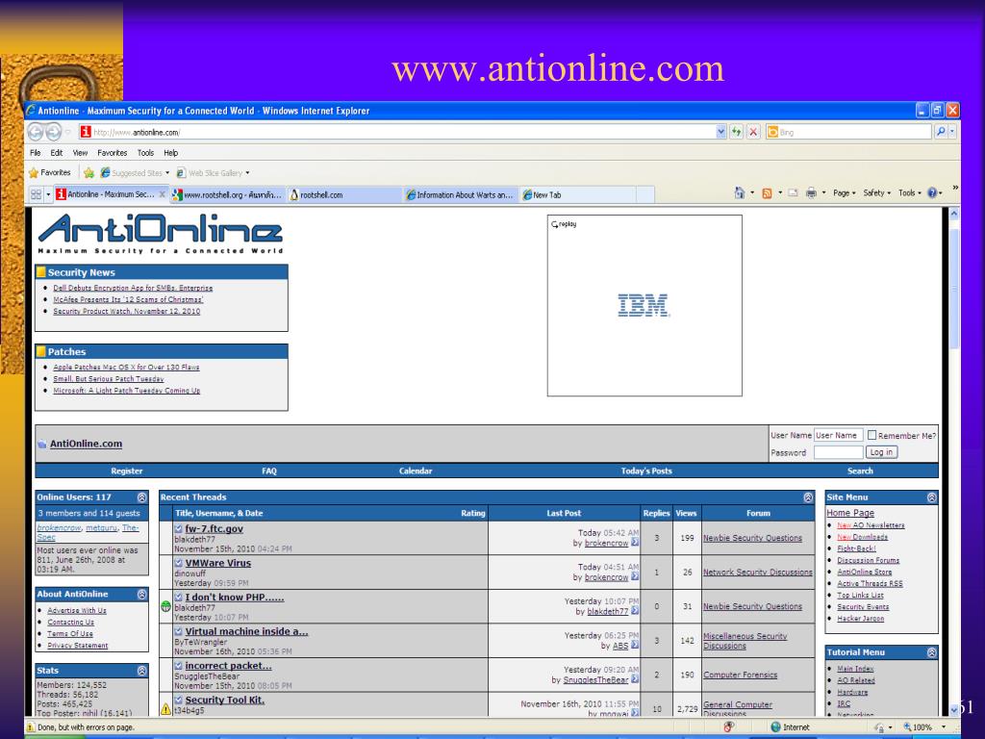This screenshot has height=739, width=985.
Task: Click the browser Back arrow button
Action: (x=36, y=132)
